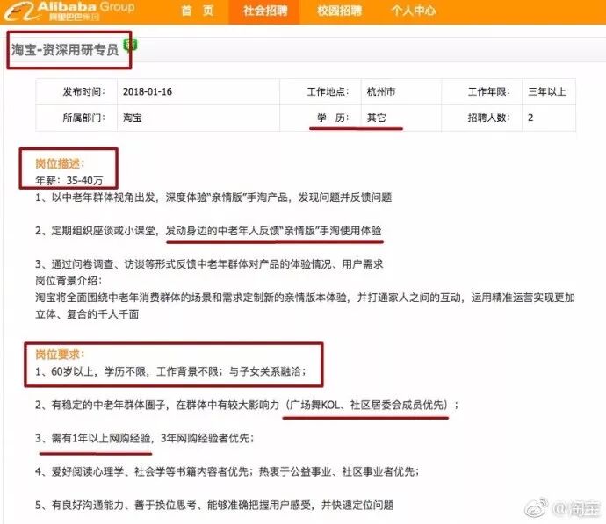Click requirement 3 about 网购经验

[x=145, y=438]
